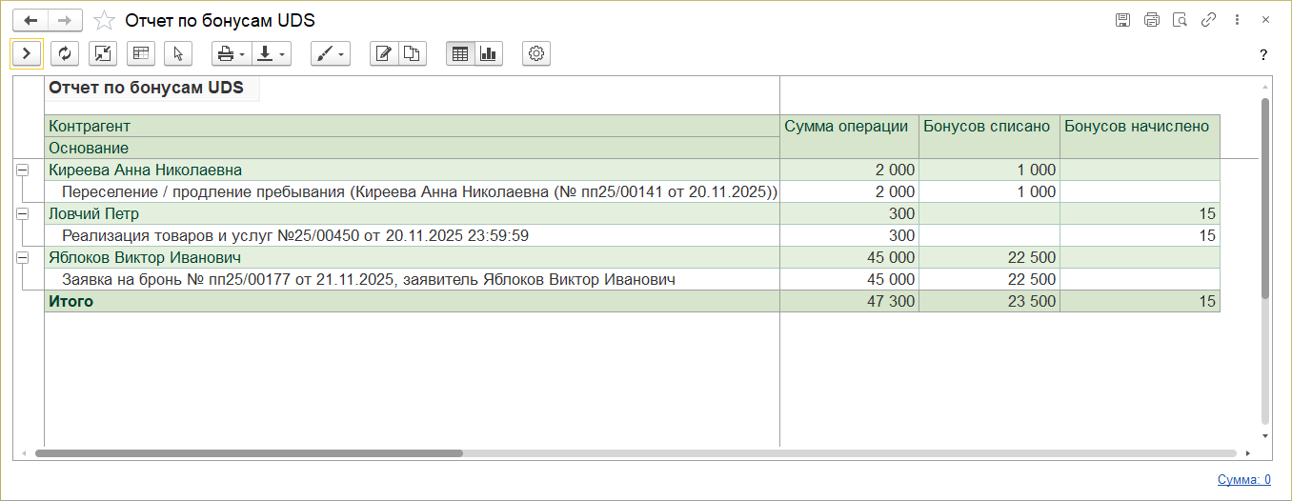Screen dimensions: 1292x501
Task: Go back with the left arrow button
Action: [30, 20]
